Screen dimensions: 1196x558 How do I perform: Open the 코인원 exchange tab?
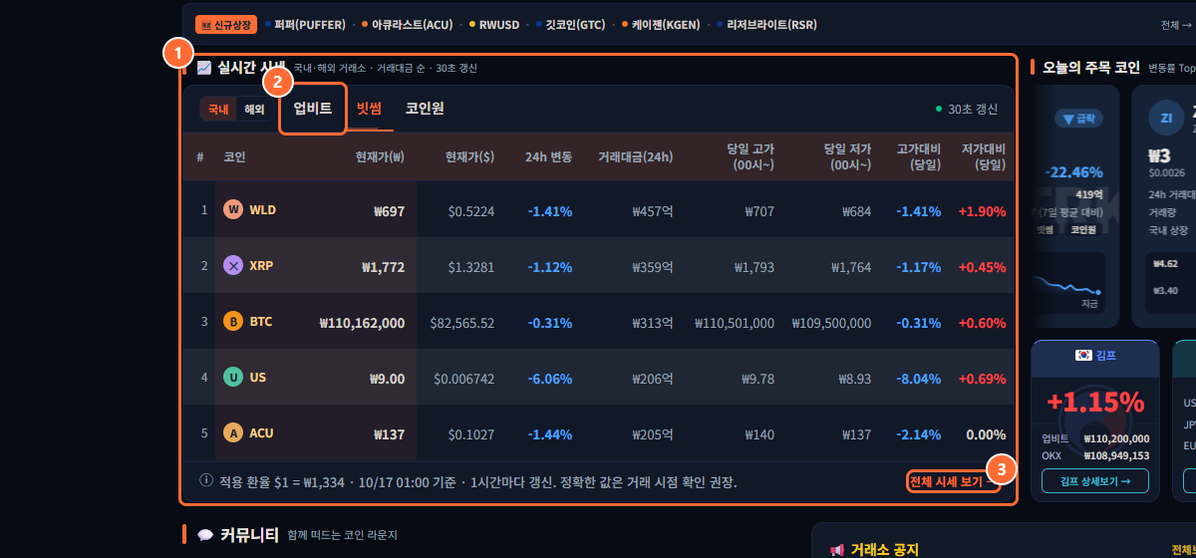coord(425,109)
